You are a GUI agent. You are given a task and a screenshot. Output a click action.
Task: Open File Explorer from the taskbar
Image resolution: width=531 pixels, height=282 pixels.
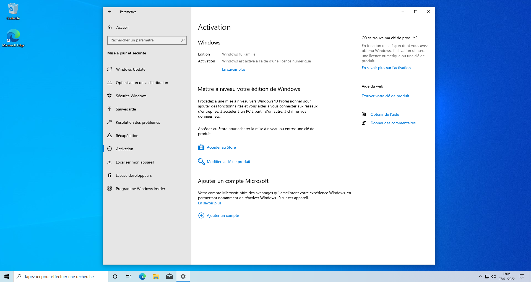(x=156, y=276)
